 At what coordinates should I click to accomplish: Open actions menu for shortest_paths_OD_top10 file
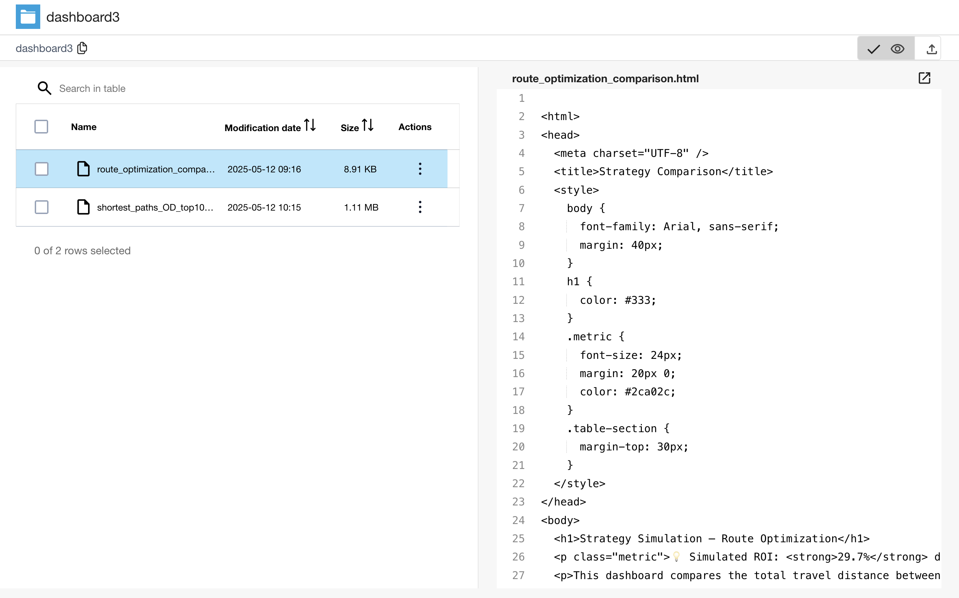tap(420, 207)
